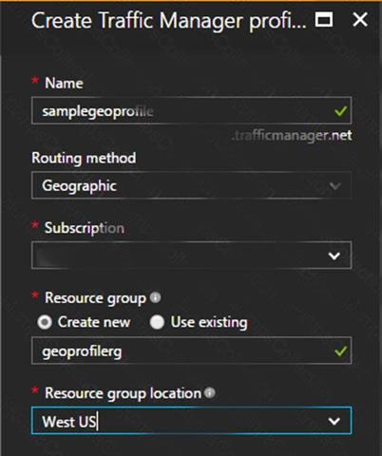This screenshot has width=382, height=456.
Task: Click the Resource group info icon
Action: point(155,297)
